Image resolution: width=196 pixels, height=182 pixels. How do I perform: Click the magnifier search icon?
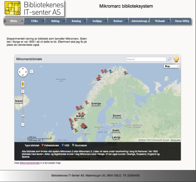click(x=170, y=59)
